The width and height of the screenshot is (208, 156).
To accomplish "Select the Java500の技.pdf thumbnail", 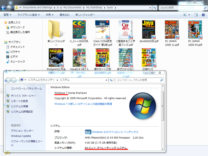I will (148, 30).
